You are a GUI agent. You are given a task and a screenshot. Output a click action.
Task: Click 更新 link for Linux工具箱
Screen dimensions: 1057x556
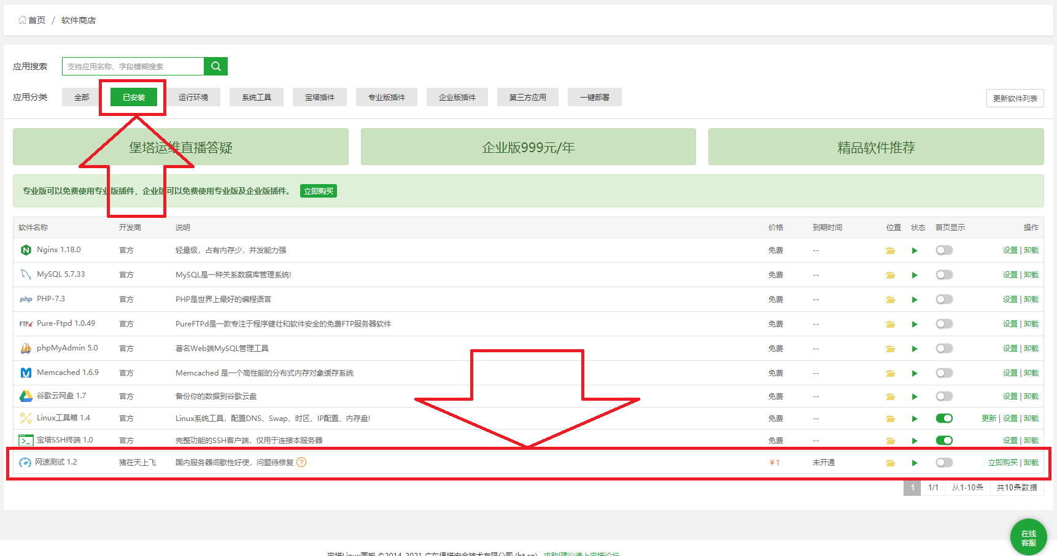tap(989, 418)
